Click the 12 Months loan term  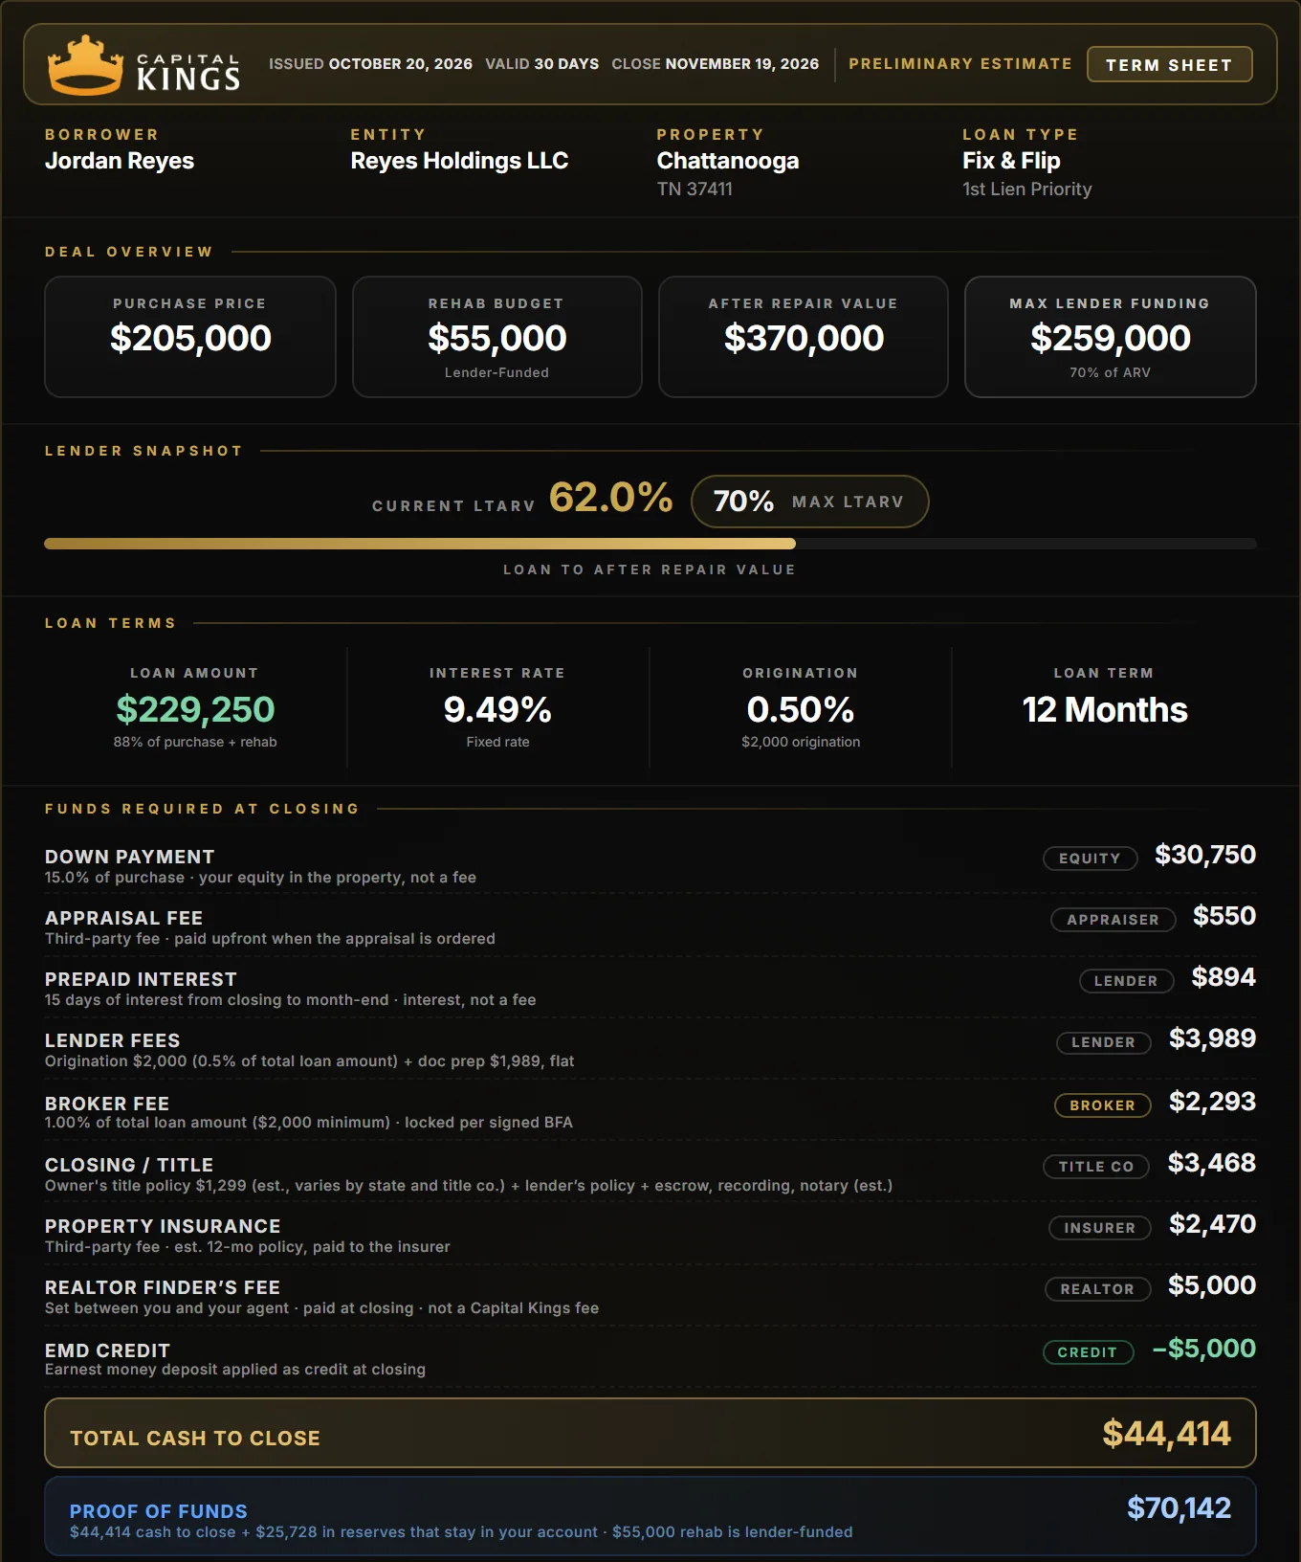(x=1105, y=709)
